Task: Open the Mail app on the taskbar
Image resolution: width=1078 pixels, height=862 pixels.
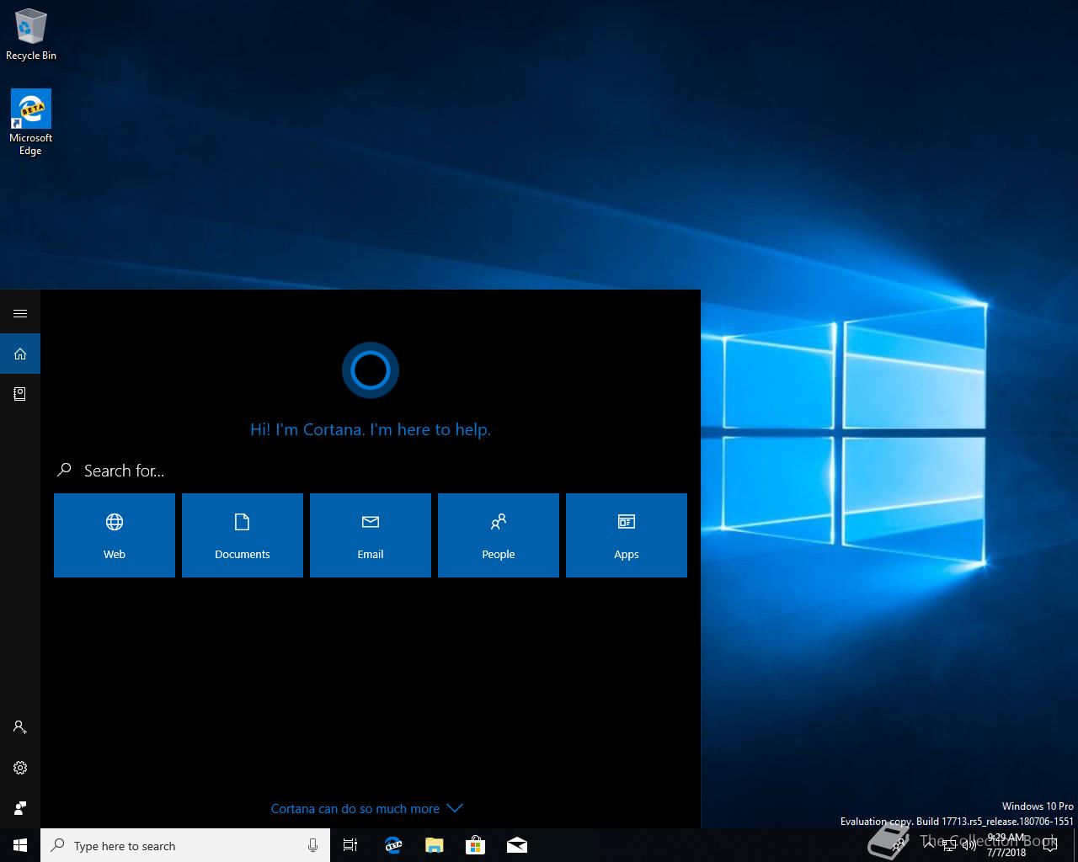Action: click(517, 845)
